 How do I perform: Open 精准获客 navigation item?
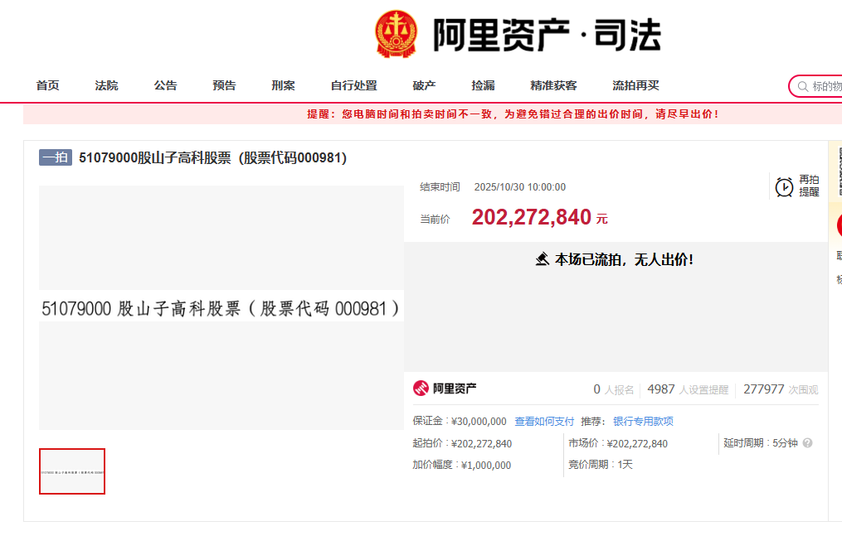pyautogui.click(x=553, y=85)
